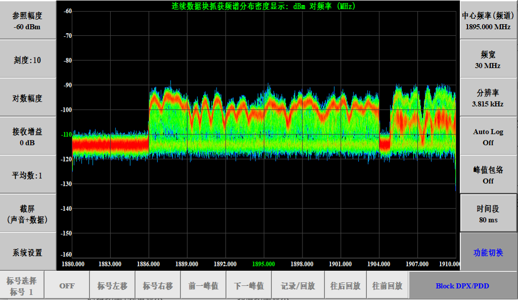
Task: Select the 对数幅度 amplitude mode
Action: point(28,97)
